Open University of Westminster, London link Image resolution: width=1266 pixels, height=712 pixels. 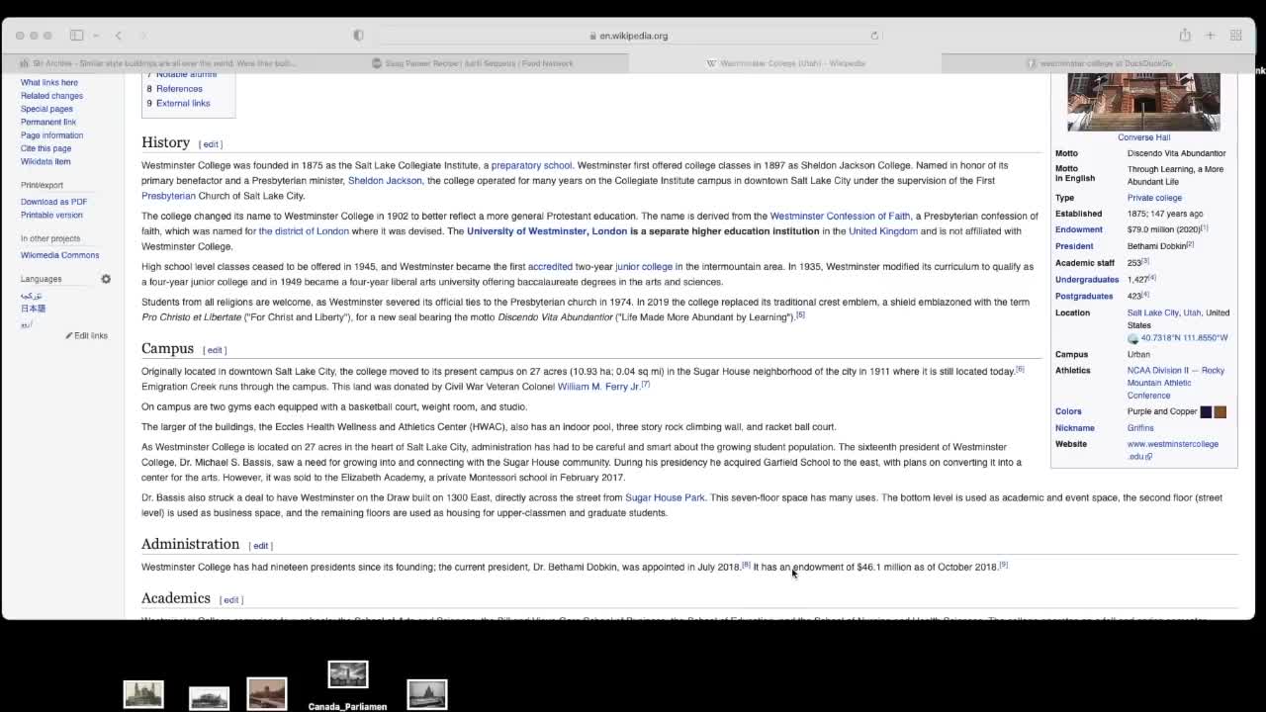pos(547,231)
